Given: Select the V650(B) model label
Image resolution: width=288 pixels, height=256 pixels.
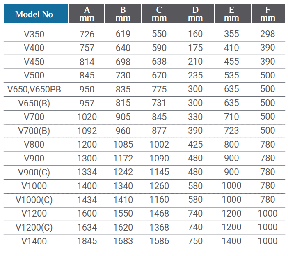Looking at the screenshot, I should tap(34, 103).
